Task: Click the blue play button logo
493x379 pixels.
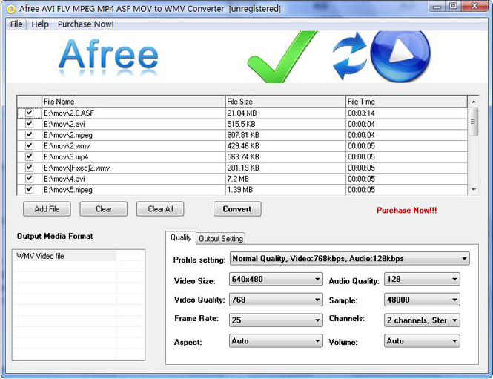Action: click(x=400, y=56)
